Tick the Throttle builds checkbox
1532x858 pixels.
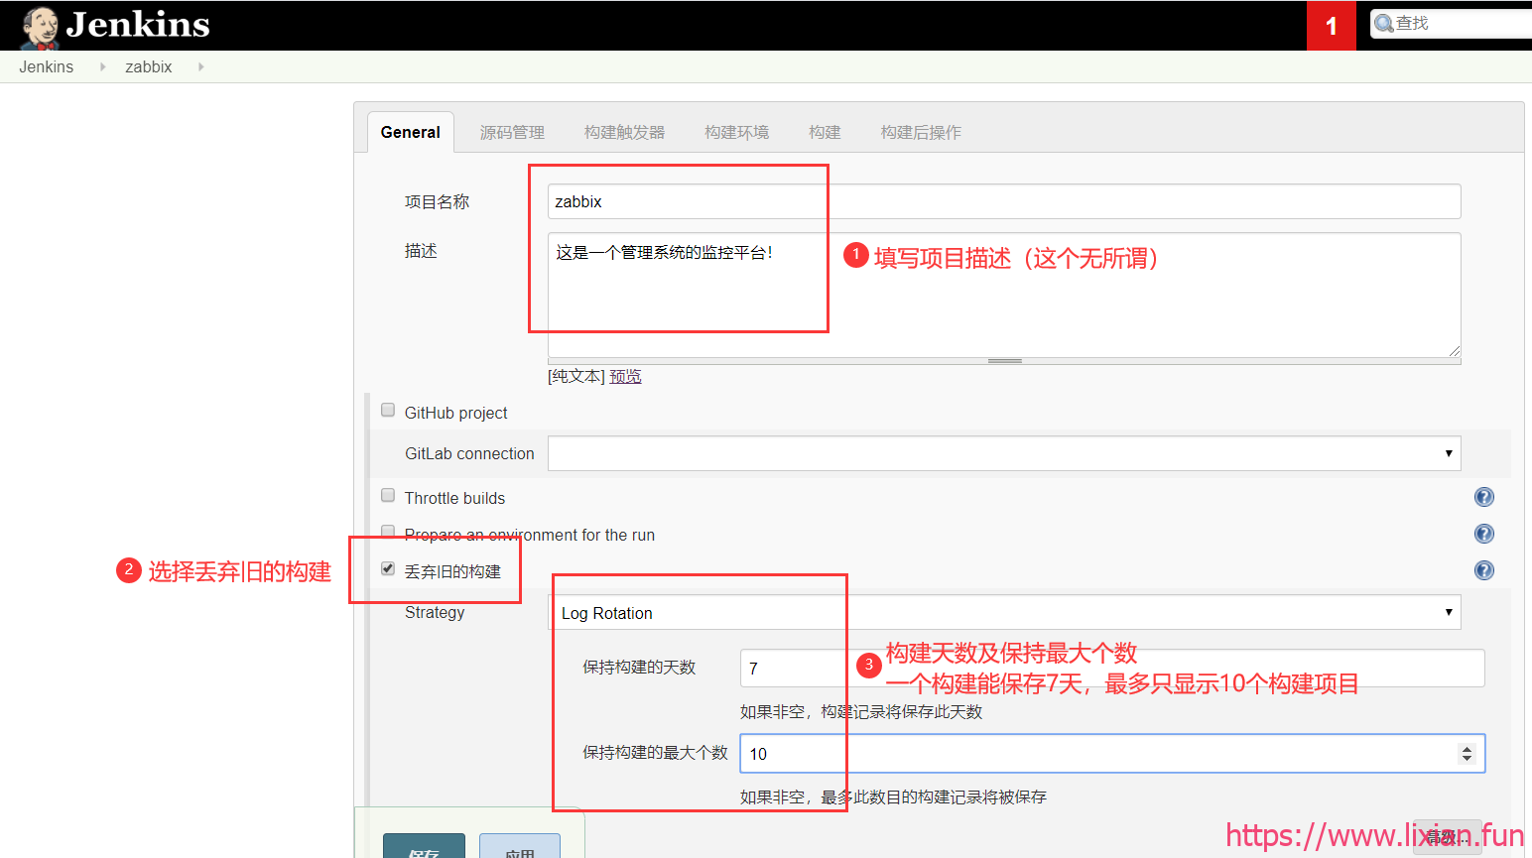(x=388, y=495)
